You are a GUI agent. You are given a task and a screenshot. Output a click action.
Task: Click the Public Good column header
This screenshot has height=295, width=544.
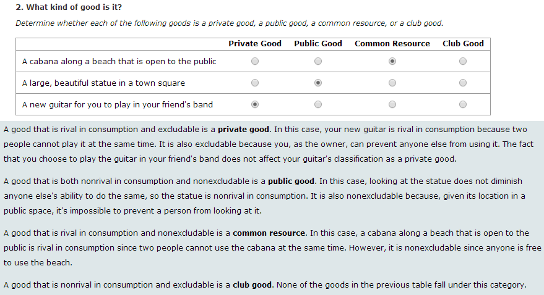click(318, 43)
